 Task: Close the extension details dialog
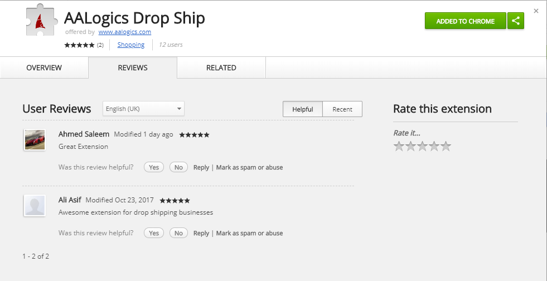536,11
